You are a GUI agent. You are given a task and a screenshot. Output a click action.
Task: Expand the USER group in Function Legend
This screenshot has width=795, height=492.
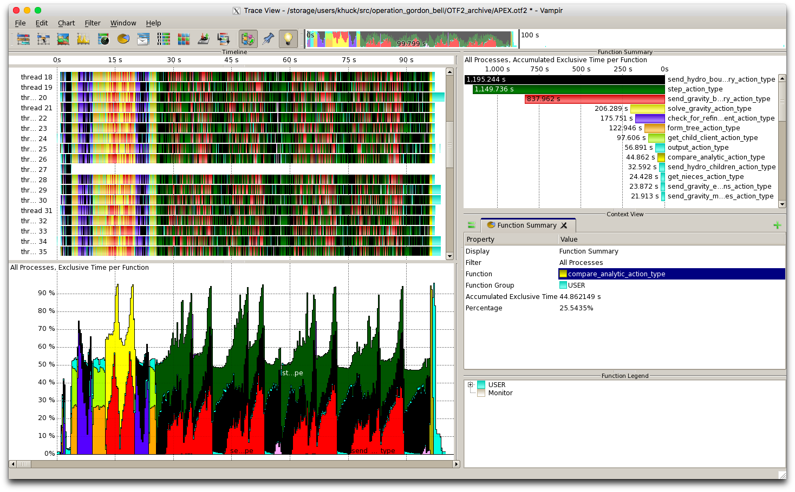471,385
